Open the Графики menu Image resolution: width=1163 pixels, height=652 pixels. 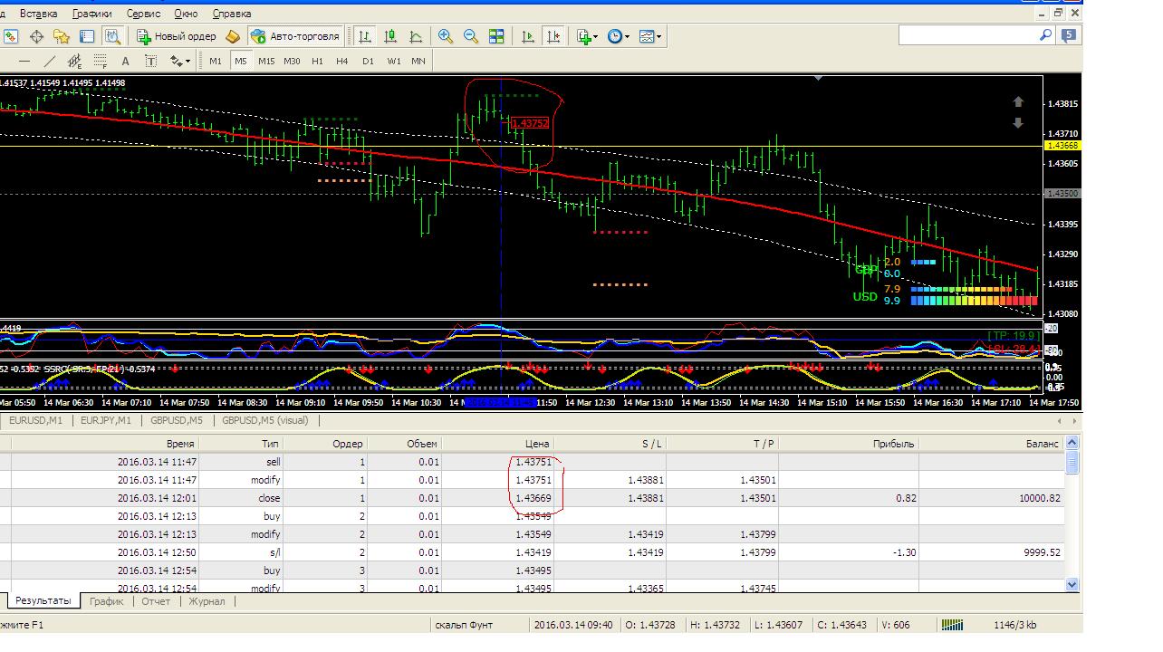click(92, 14)
